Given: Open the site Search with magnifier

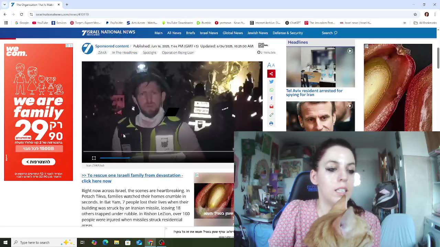Looking at the screenshot, I should tap(329, 33).
